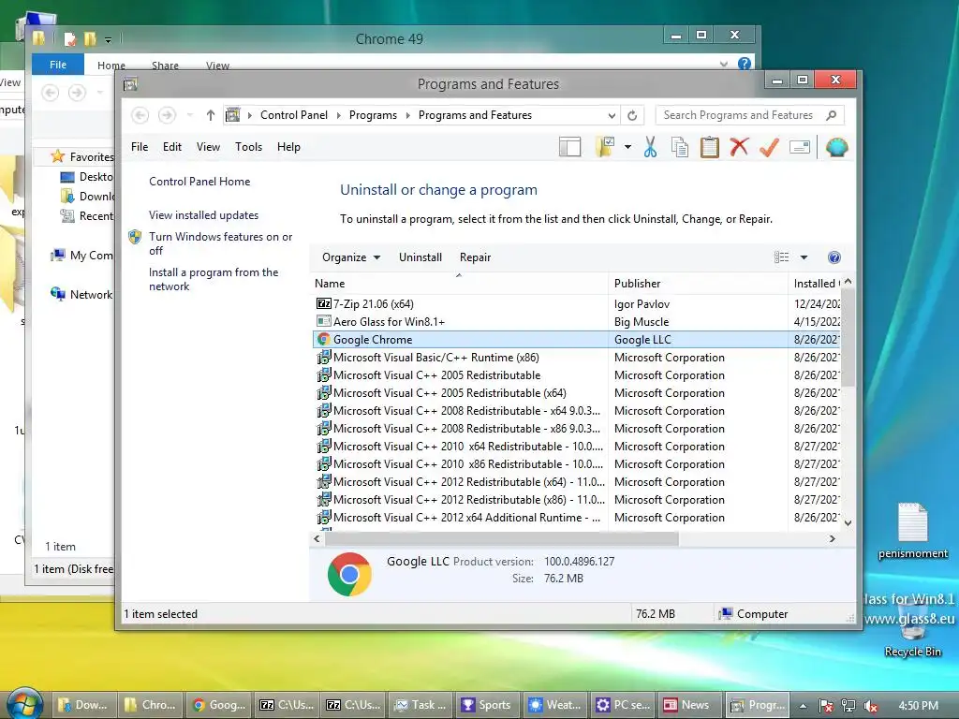Select Network in Chrome 49 navigation pane
Image resolution: width=959 pixels, height=719 pixels.
click(91, 295)
